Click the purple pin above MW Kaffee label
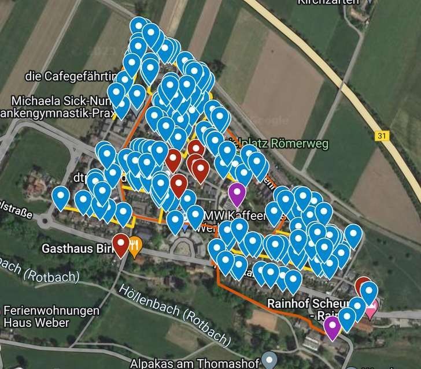Viewport: 421px width, 369px height. click(237, 195)
